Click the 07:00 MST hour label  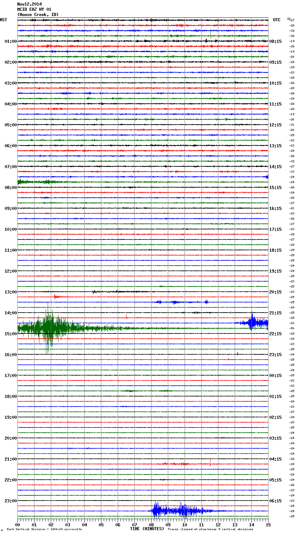click(x=10, y=167)
